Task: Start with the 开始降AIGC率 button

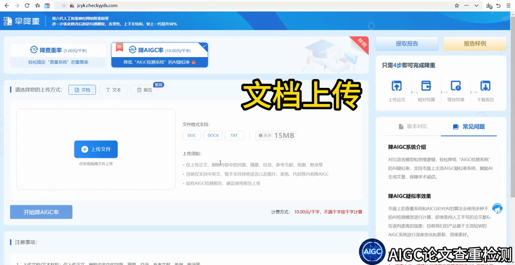Action: [x=41, y=212]
